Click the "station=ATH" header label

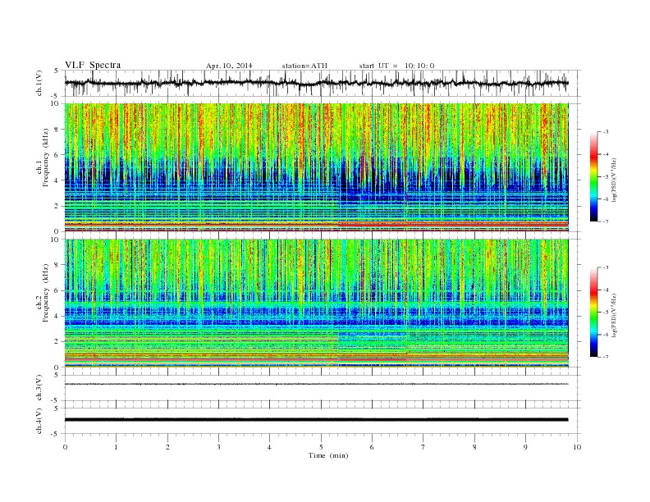pyautogui.click(x=304, y=66)
